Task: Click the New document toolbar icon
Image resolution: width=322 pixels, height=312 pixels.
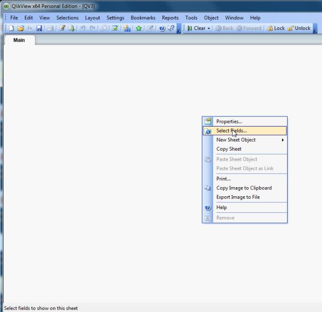Action: tap(11, 28)
